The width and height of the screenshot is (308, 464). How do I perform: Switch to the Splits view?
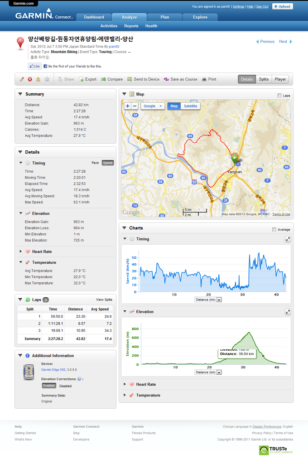point(264,79)
